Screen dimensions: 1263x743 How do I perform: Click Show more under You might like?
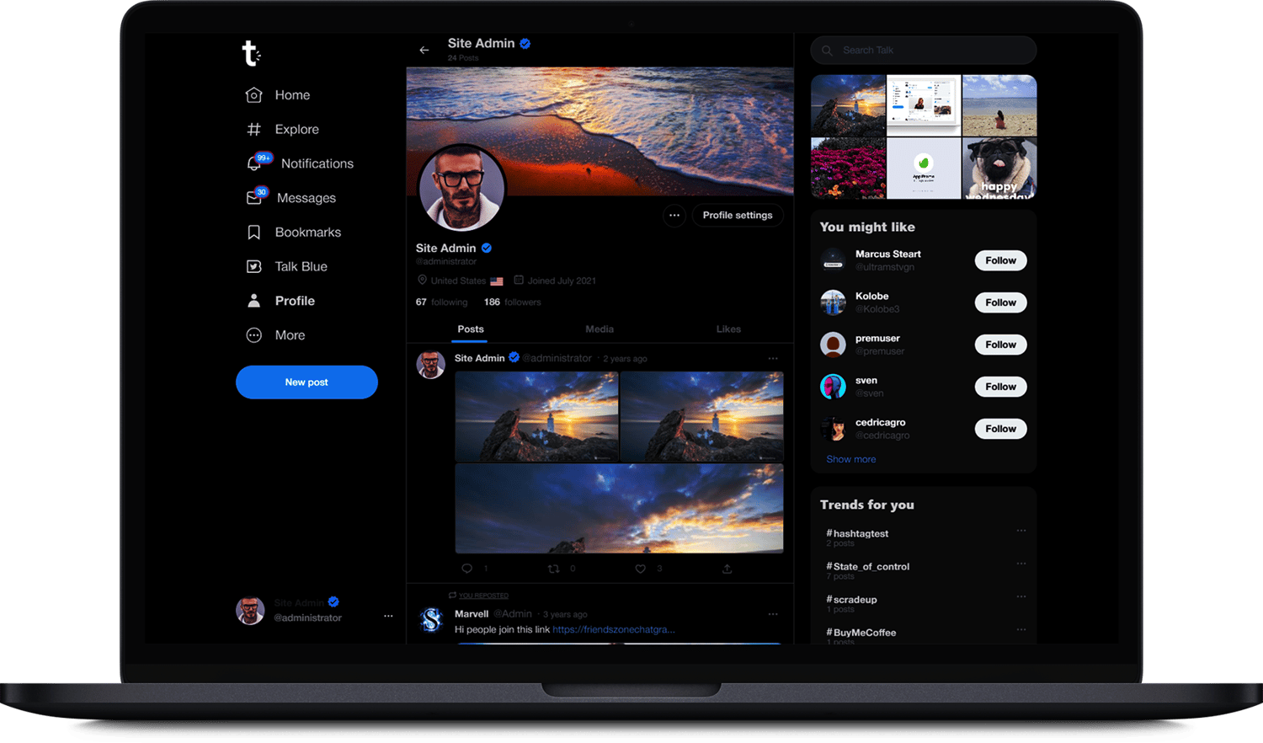(851, 459)
